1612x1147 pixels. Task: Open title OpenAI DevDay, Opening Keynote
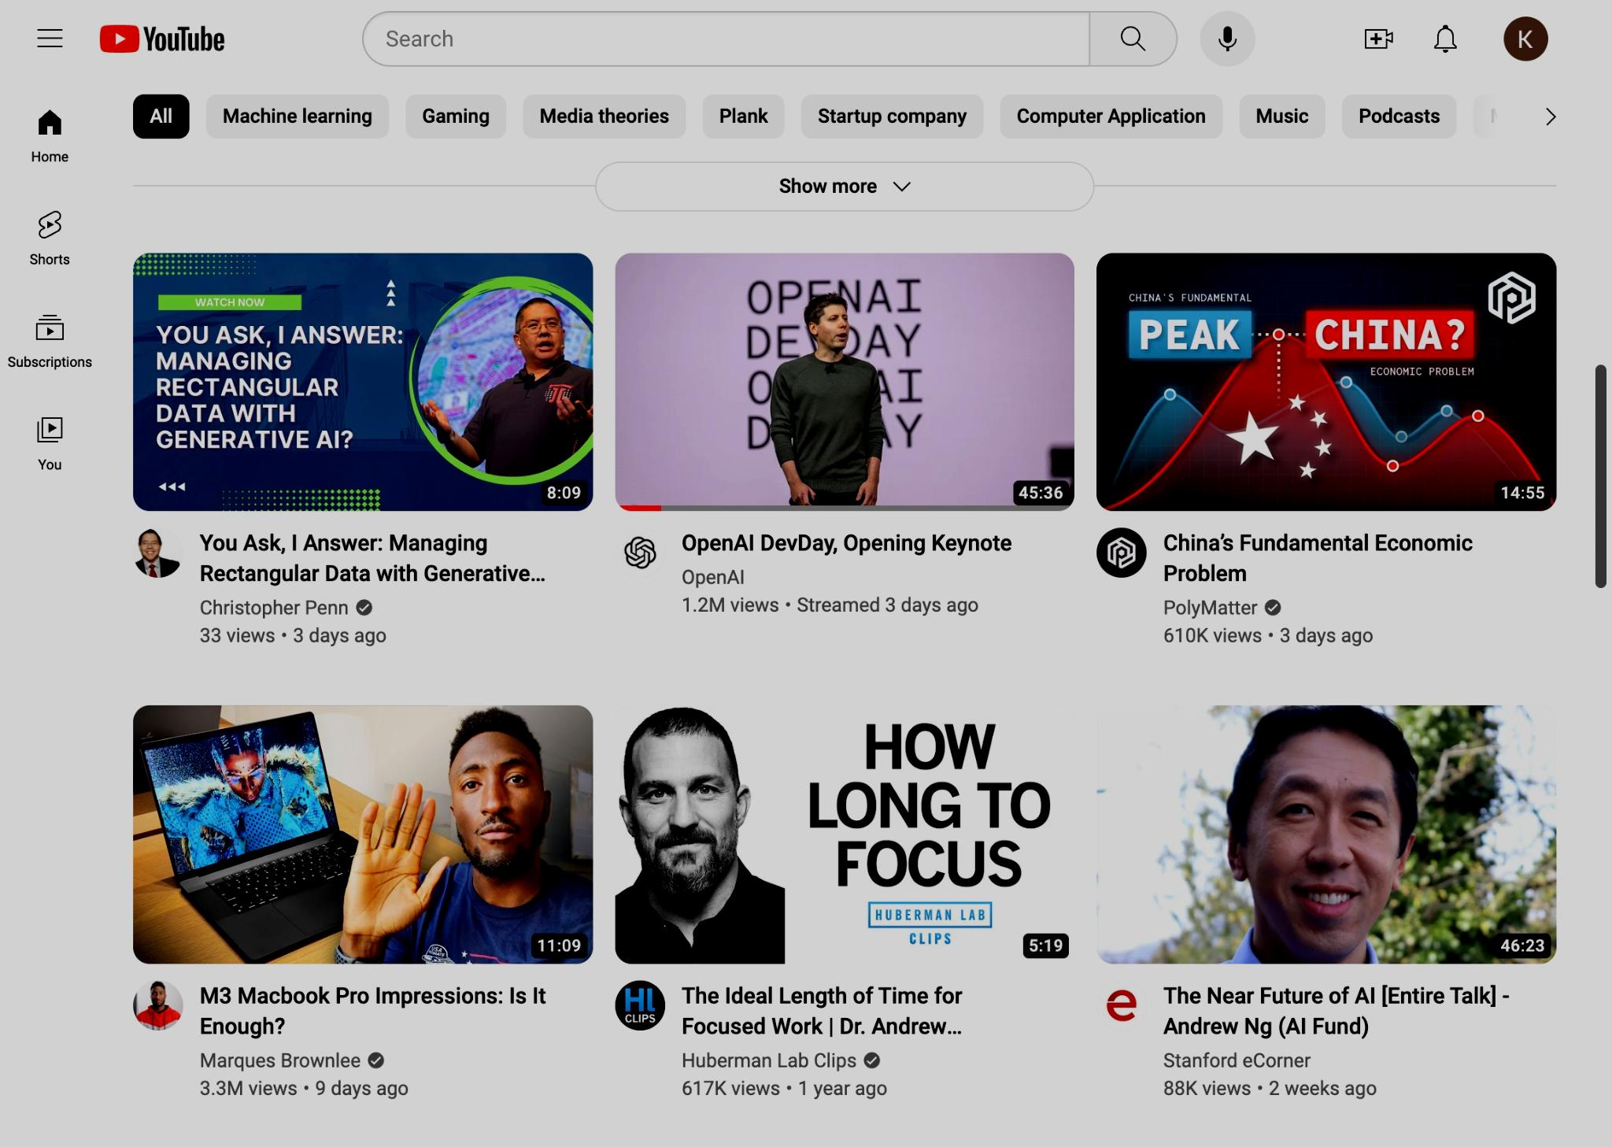pyautogui.click(x=846, y=543)
